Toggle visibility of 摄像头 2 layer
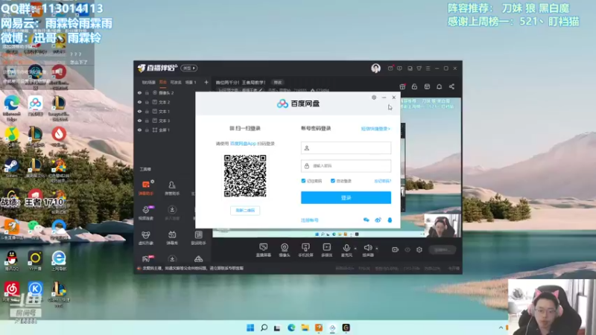 (139, 92)
